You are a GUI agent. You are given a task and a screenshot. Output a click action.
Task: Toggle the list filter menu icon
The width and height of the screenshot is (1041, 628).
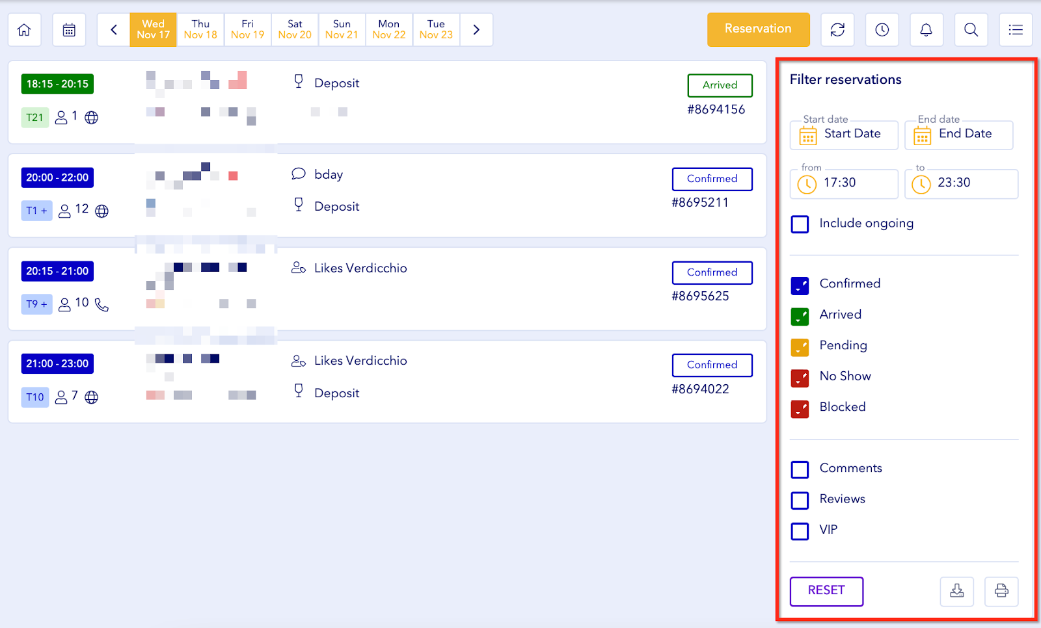point(1015,30)
